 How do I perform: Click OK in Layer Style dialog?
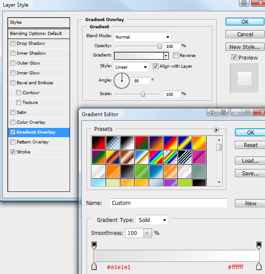click(245, 22)
